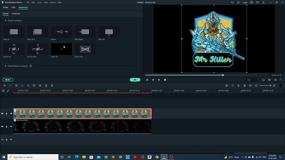Expand the Preset Motions (Legacy) section
The image size is (285, 160).
click(x=5, y=66)
